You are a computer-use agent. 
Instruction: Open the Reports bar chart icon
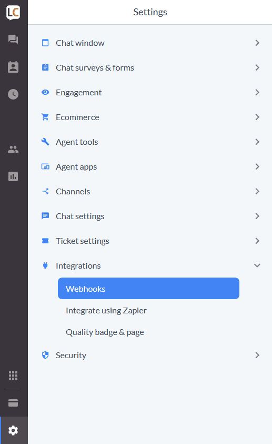13,176
